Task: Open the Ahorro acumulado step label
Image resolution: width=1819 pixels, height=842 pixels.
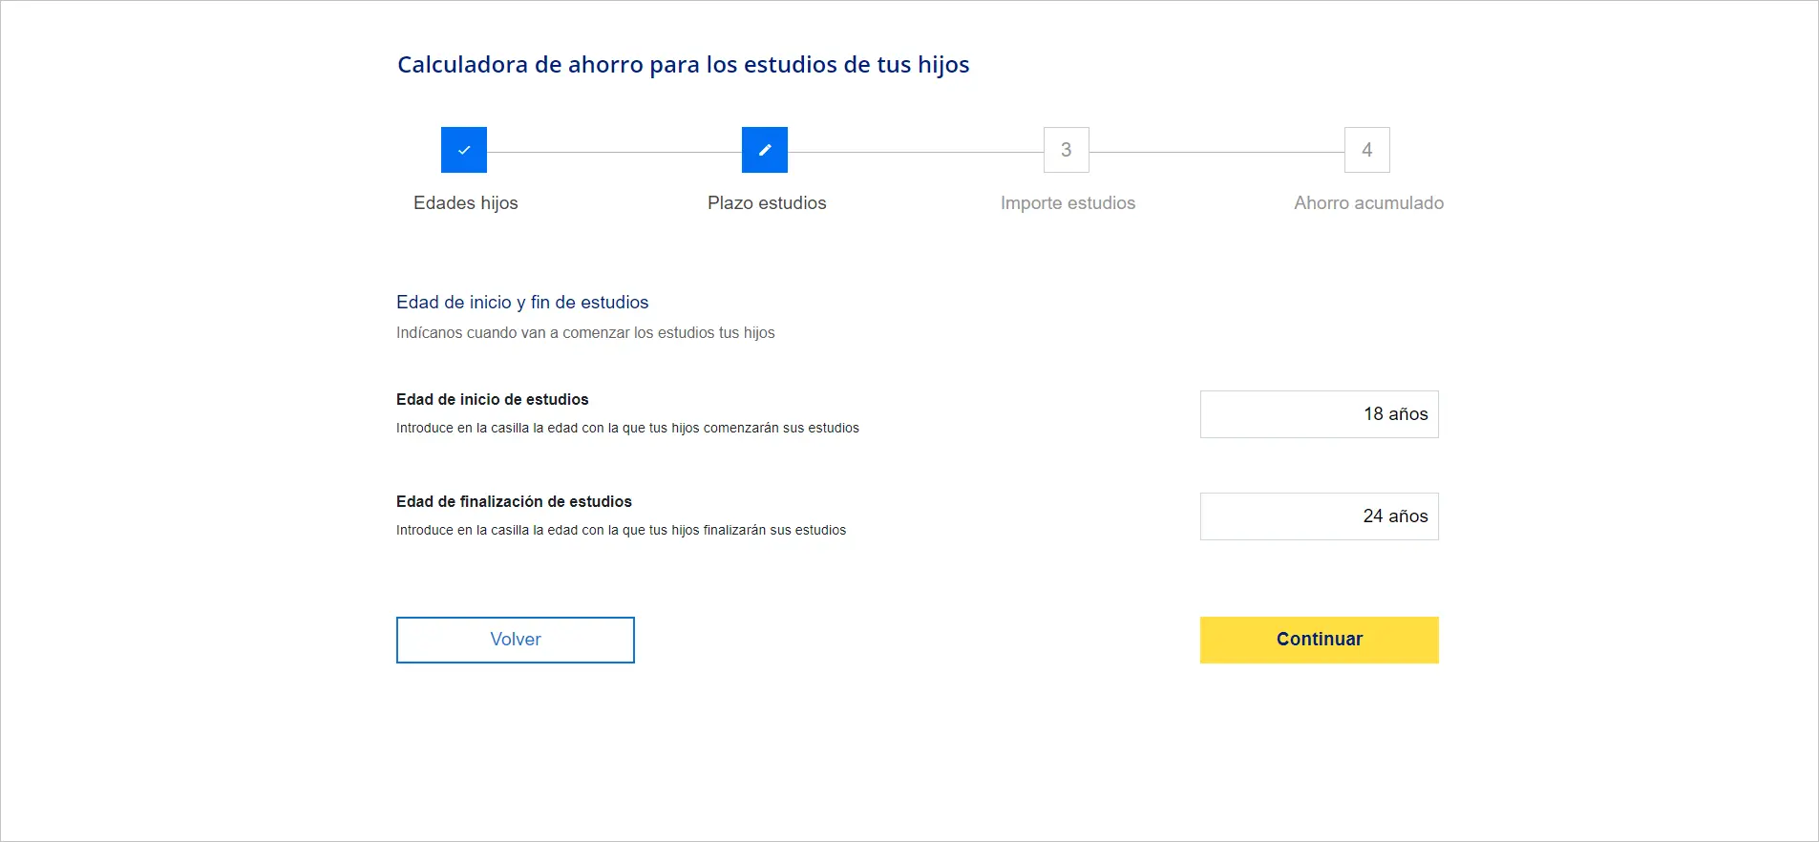Action: 1368,203
